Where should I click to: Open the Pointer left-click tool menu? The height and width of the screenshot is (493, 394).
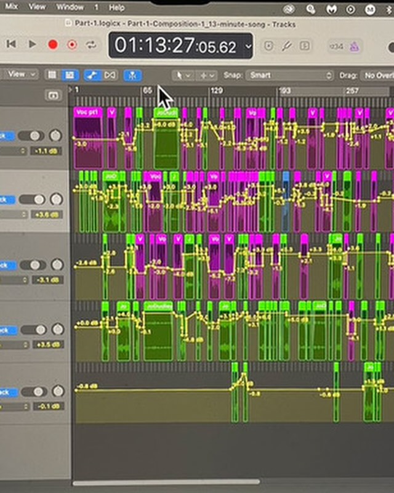[182, 75]
